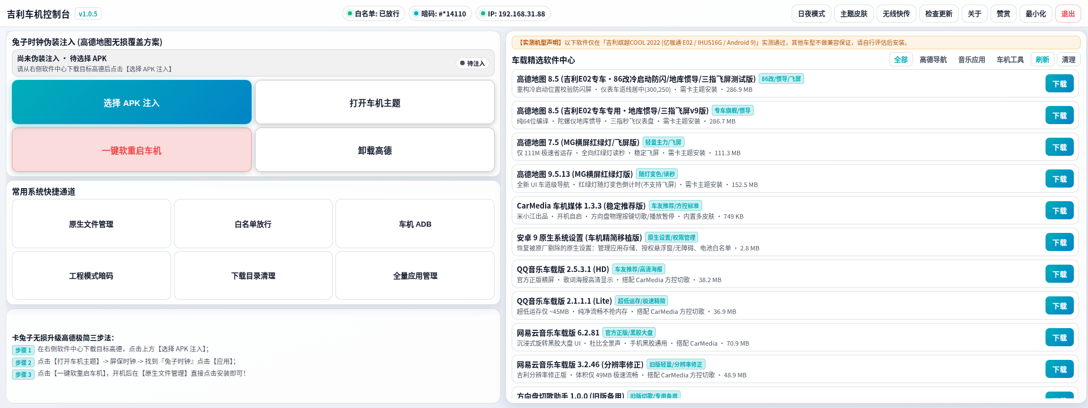Image resolution: width=1088 pixels, height=408 pixels.
Task: Click the 车友推荐/高清海报 tag
Action: coord(639,269)
